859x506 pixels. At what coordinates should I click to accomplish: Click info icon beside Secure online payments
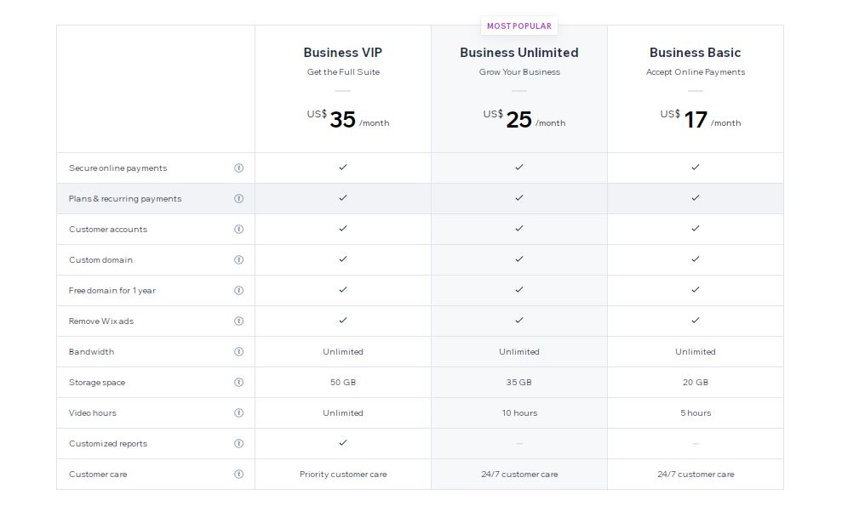[239, 168]
